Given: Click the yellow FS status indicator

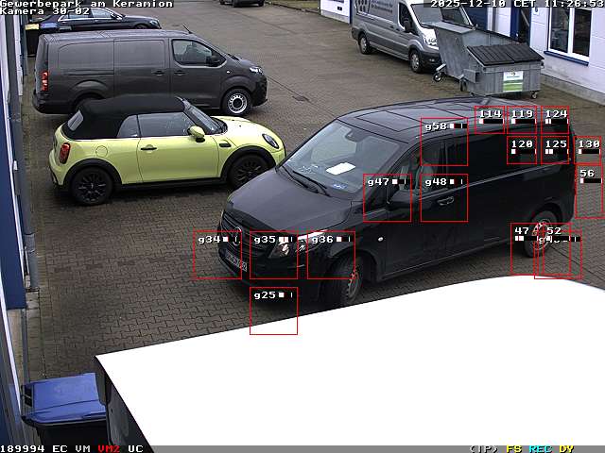Looking at the screenshot, I should point(514,448).
